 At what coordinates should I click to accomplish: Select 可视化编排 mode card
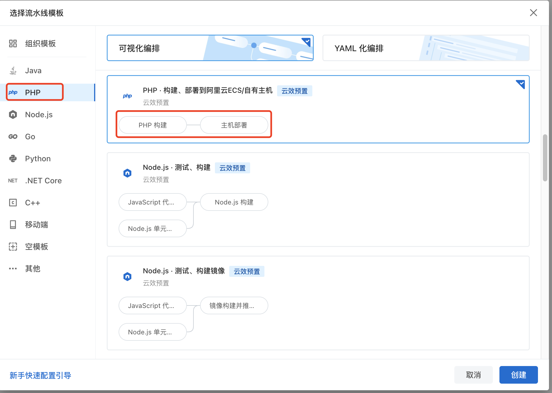[210, 48]
